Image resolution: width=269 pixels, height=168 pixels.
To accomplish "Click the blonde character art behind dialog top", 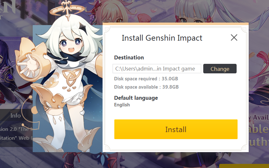I will coord(117,11).
